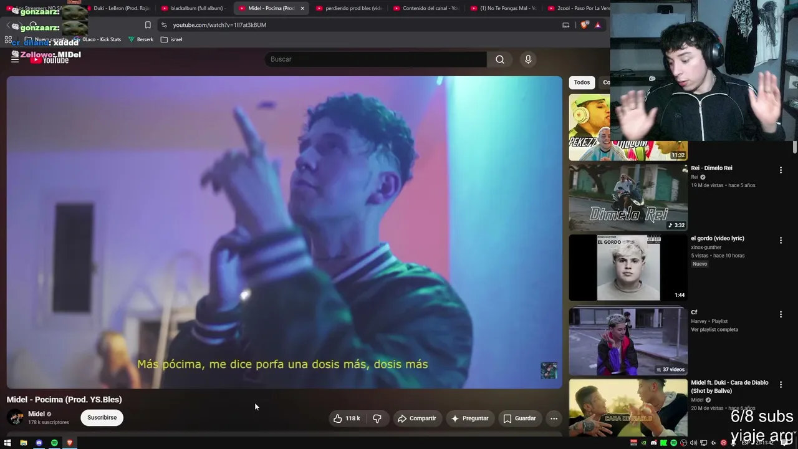Open the 0Laco - Kick Stats bookmark
This screenshot has height=449, width=798.
(97, 39)
